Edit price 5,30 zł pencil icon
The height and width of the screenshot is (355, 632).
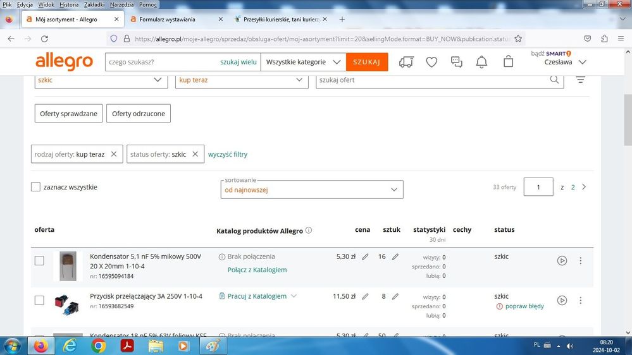pos(365,257)
